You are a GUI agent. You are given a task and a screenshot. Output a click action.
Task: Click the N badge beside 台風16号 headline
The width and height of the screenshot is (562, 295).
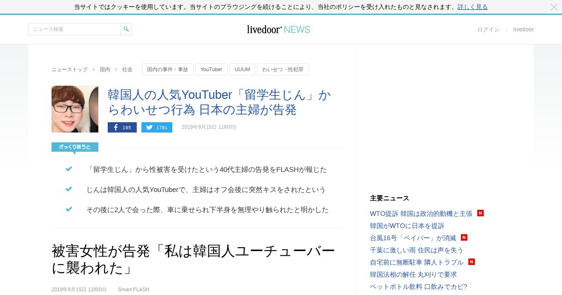464,237
